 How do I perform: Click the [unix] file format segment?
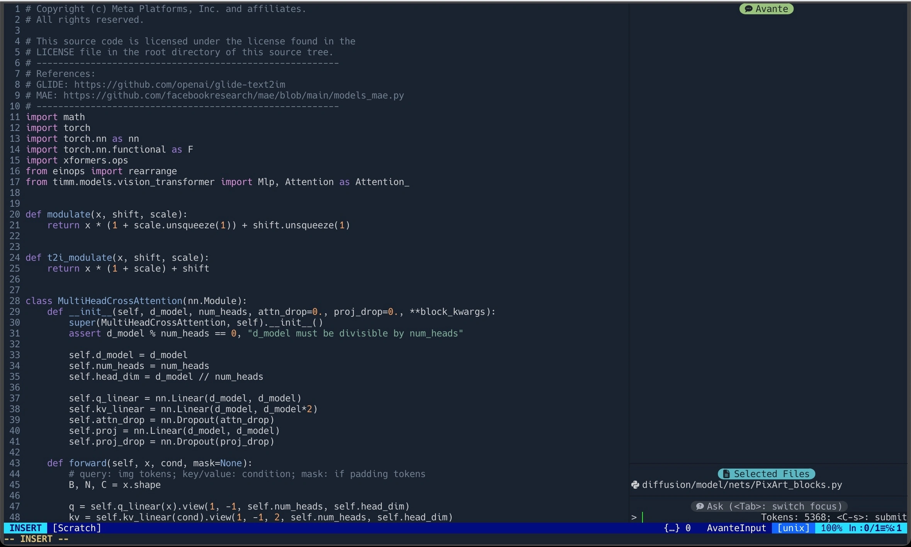tap(793, 528)
